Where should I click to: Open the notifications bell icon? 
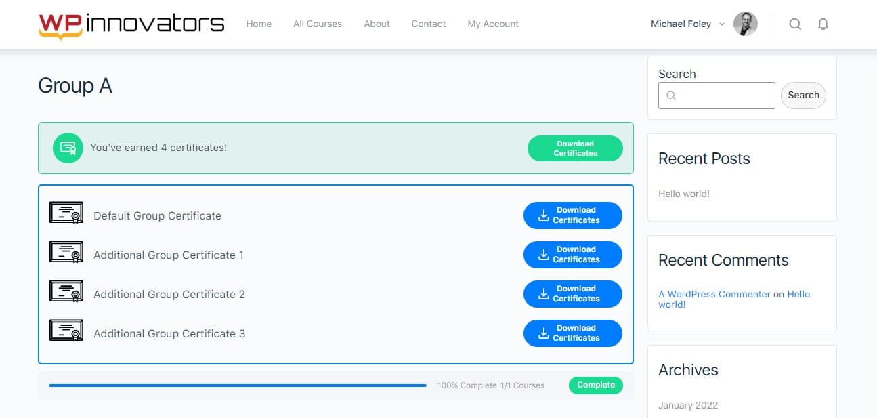(x=823, y=24)
